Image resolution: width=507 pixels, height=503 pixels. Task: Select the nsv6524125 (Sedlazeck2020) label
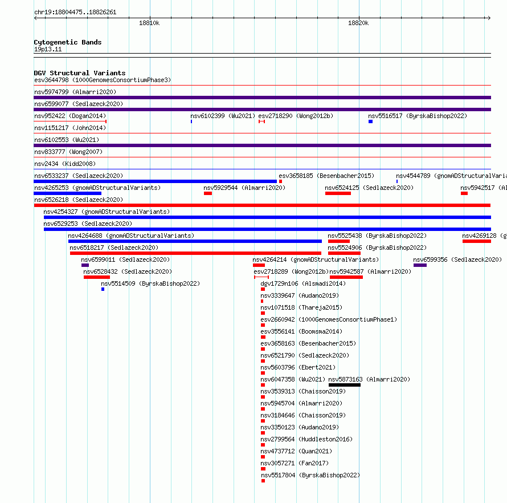tap(369, 188)
